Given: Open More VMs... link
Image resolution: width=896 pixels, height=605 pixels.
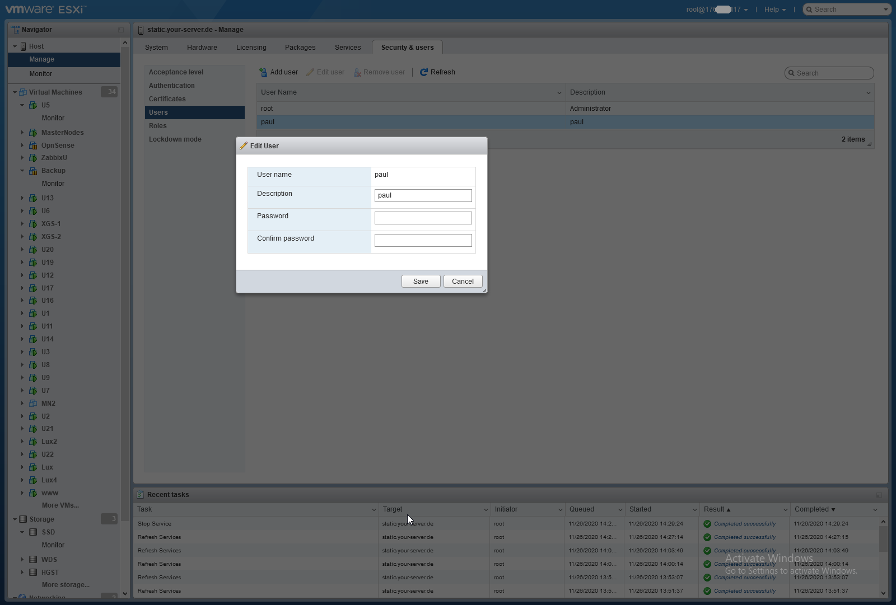Looking at the screenshot, I should (x=60, y=505).
